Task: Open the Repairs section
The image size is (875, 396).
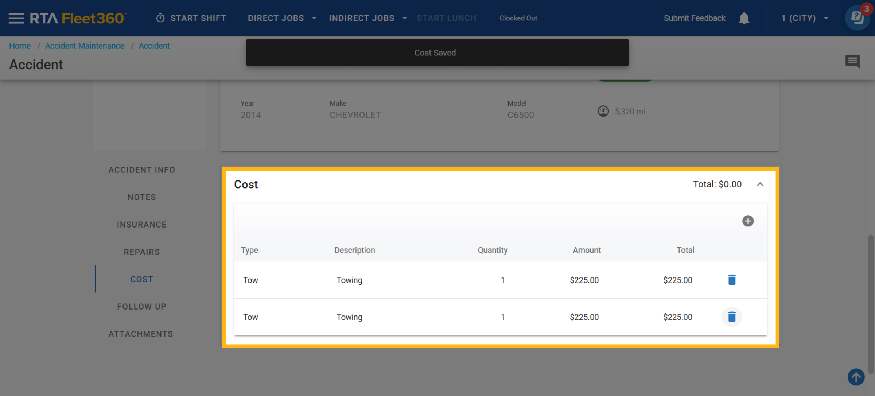Action: pyautogui.click(x=142, y=252)
